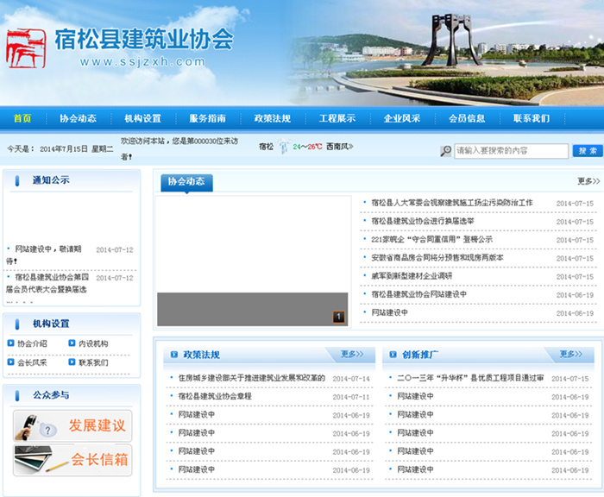Screen dimensions: 604x497
Task: Click the weather icon next to 宿松
Action: tap(283, 148)
